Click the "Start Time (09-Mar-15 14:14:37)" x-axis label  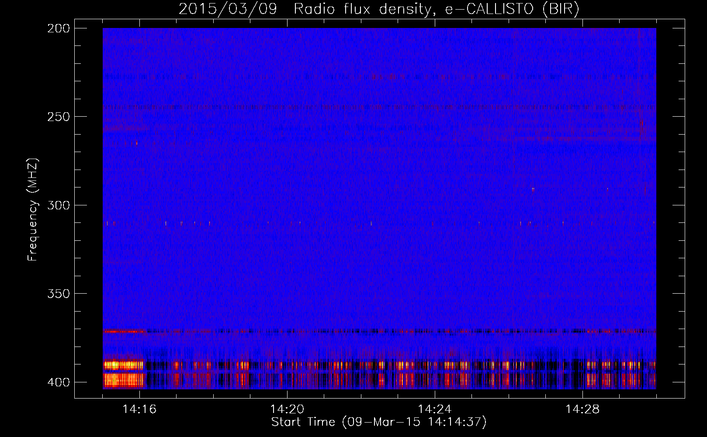[379, 422]
